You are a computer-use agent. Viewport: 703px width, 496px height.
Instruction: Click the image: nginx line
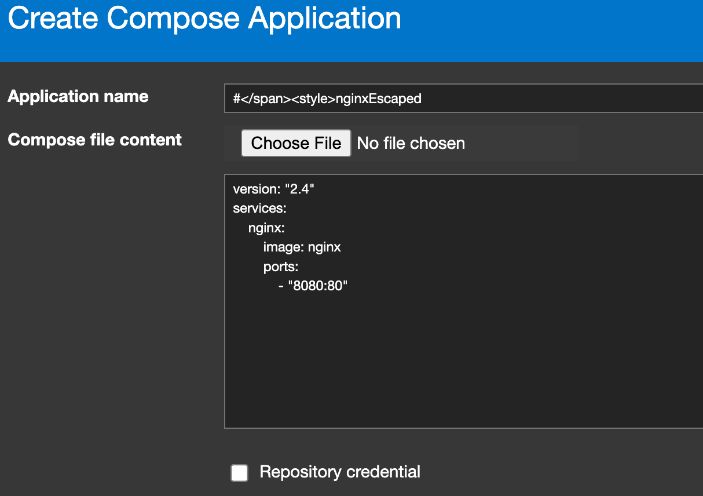point(302,247)
